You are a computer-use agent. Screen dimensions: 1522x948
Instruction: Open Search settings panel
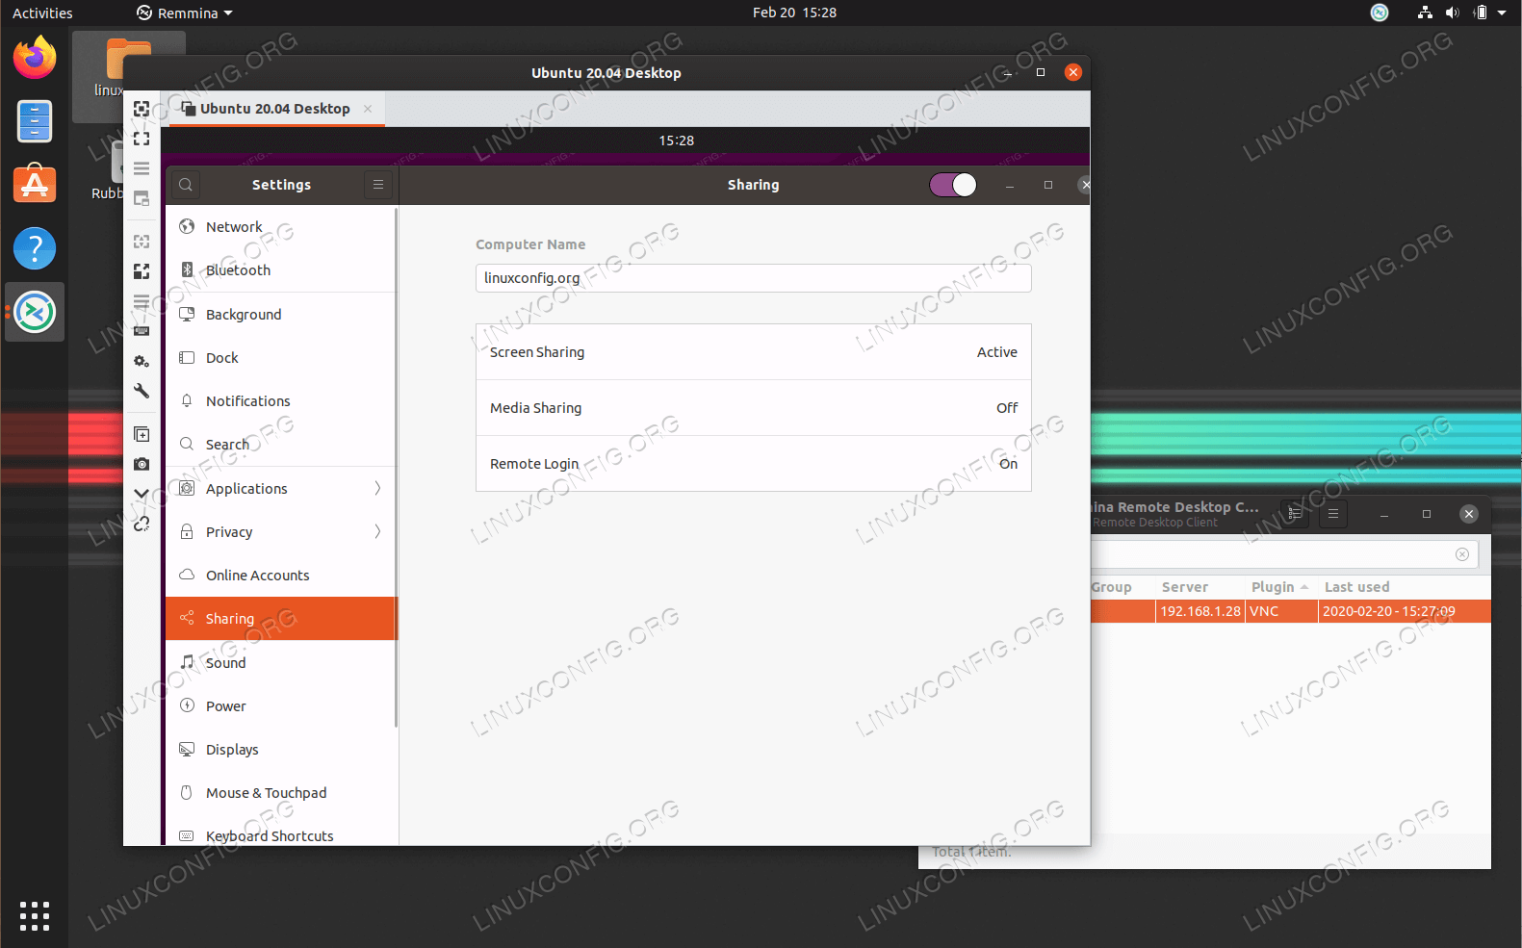(281, 445)
